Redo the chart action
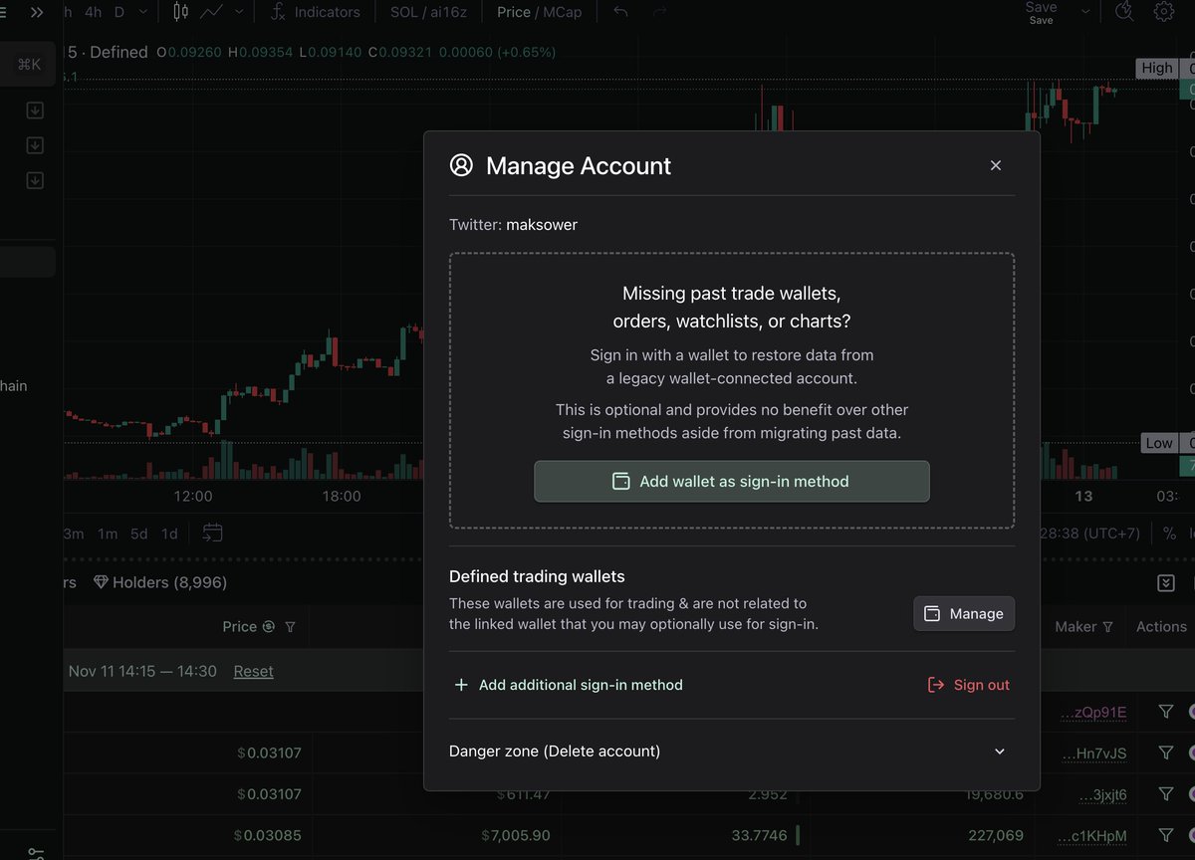The image size is (1195, 860). (x=659, y=12)
